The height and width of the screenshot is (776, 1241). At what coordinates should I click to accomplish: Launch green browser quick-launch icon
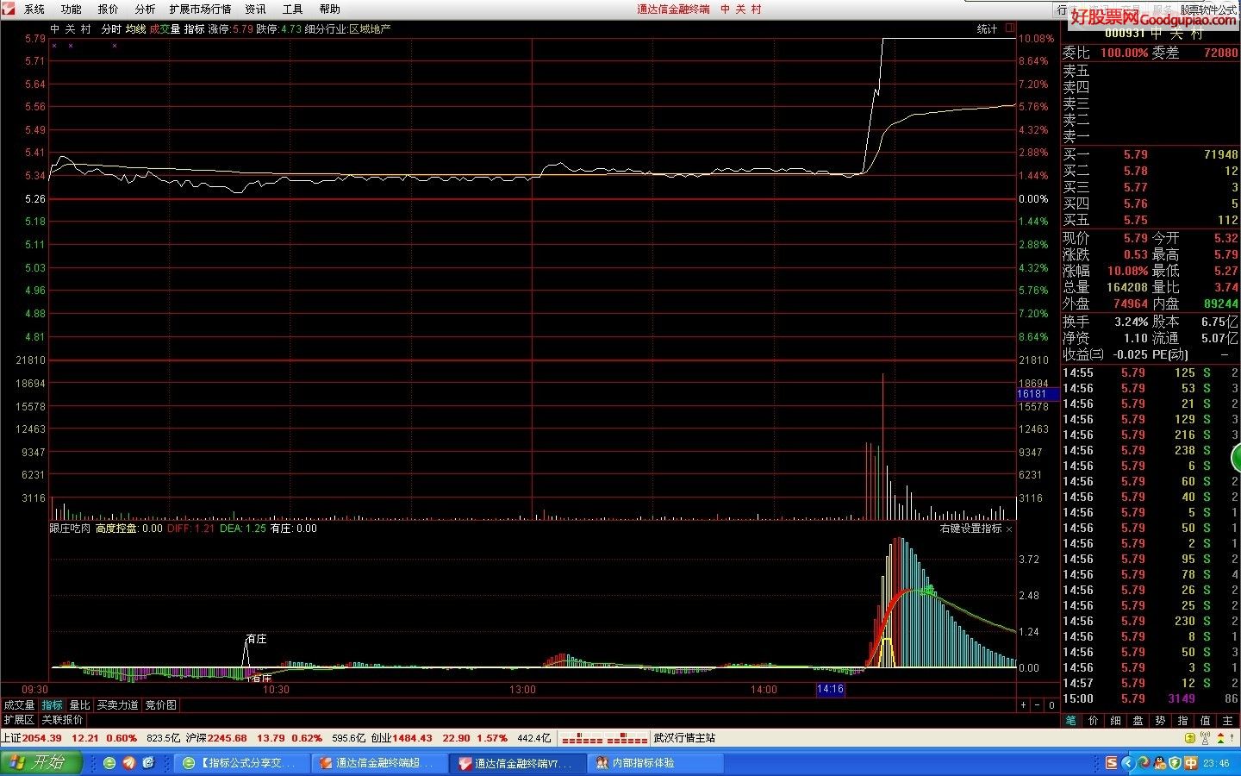[x=109, y=763]
